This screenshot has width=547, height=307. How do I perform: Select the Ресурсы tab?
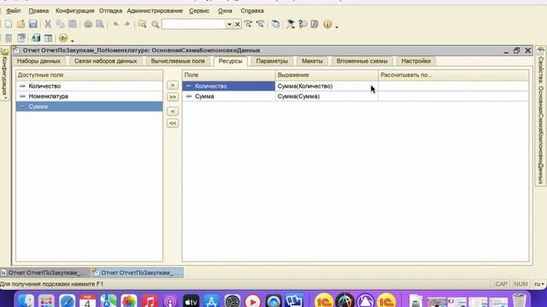pyautogui.click(x=230, y=61)
